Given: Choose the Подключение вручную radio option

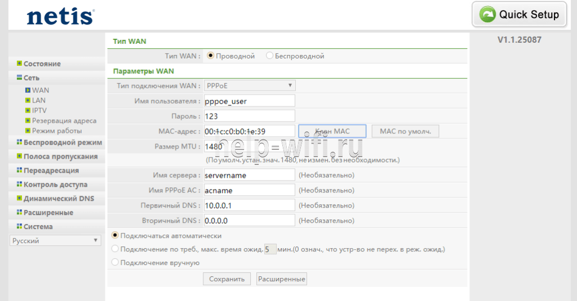Looking at the screenshot, I should point(116,262).
